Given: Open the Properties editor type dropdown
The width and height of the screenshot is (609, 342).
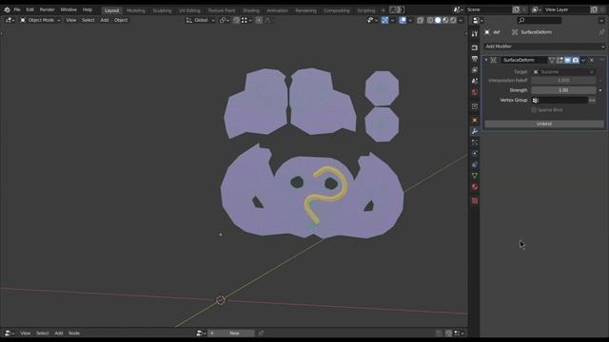Looking at the screenshot, I should pyautogui.click(x=478, y=21).
